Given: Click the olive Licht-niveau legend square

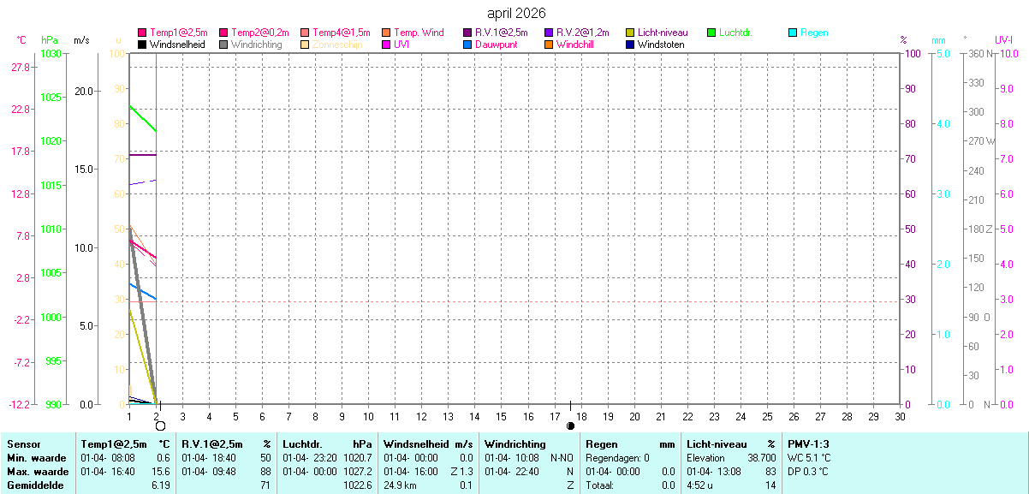Looking at the screenshot, I should coord(630,33).
